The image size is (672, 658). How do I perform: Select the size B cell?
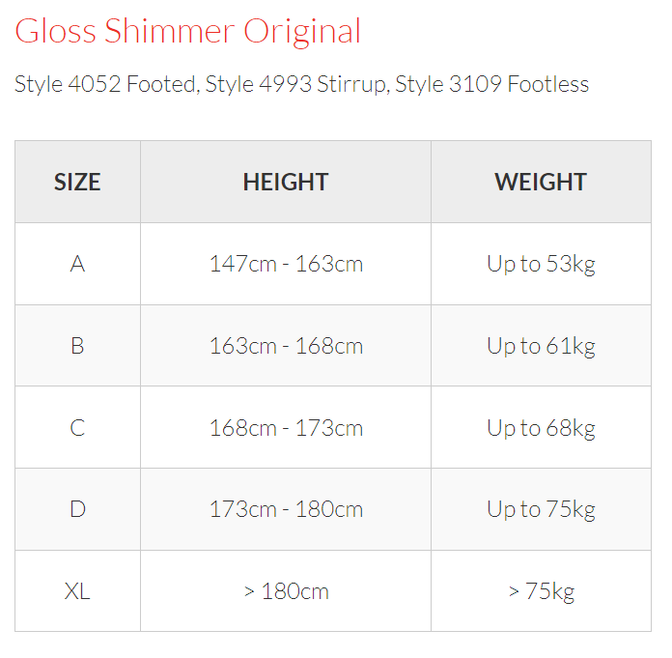coord(77,346)
